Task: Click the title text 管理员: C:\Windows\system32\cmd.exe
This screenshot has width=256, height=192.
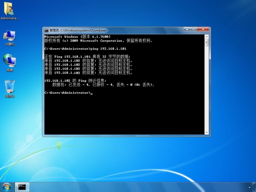Action: click(x=78, y=30)
